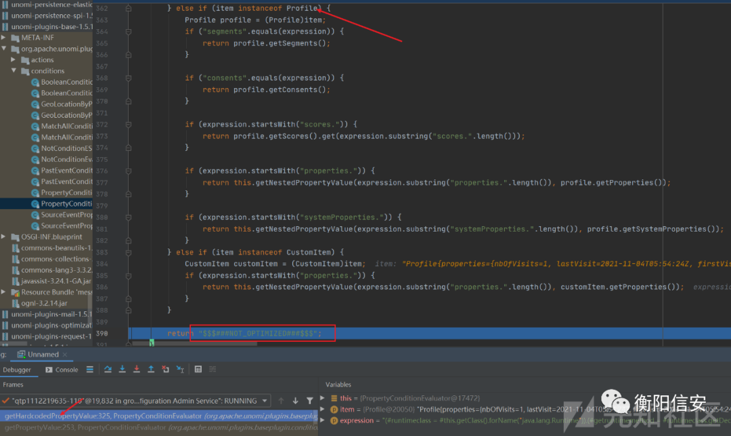Click the class icon beside NotConditionES
The image size is (731, 436).
click(x=35, y=148)
